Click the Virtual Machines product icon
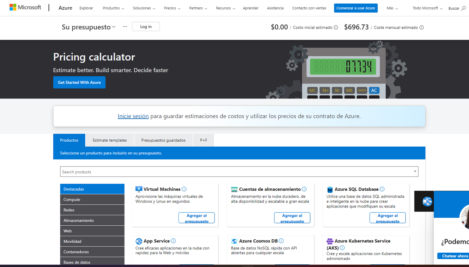 click(139, 189)
